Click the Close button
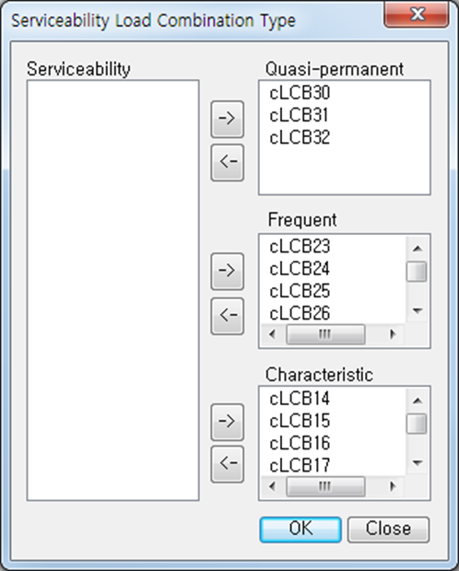 point(388,530)
